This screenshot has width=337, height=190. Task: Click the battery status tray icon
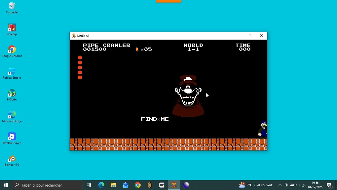pyautogui.click(x=292, y=185)
